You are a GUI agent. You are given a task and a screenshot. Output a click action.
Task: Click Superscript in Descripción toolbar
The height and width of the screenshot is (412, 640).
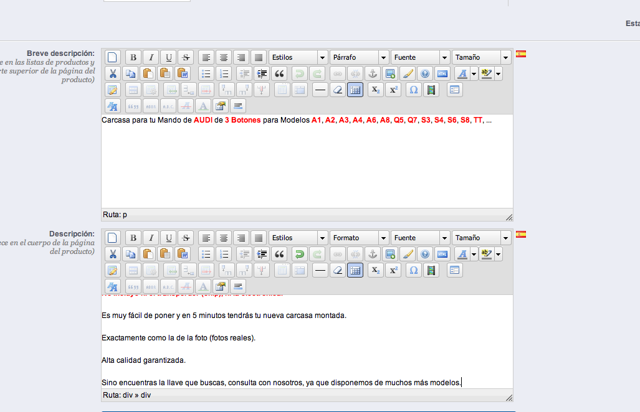click(393, 271)
